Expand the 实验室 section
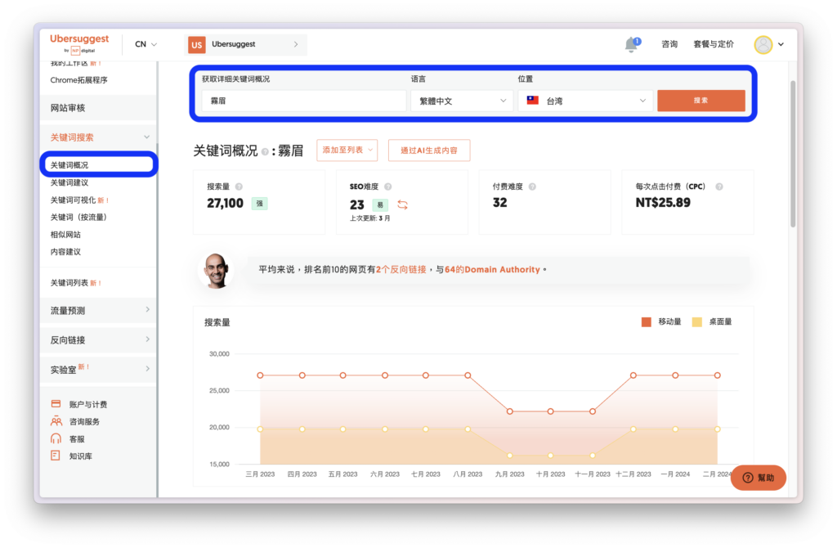Image resolution: width=837 pixels, height=548 pixels. tap(147, 369)
